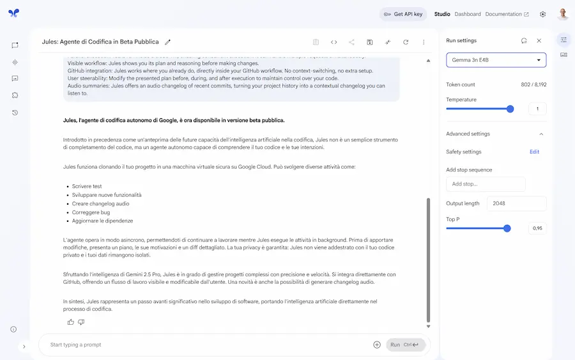Switch to the Dashboard tab
The height and width of the screenshot is (360, 575).
(x=468, y=14)
